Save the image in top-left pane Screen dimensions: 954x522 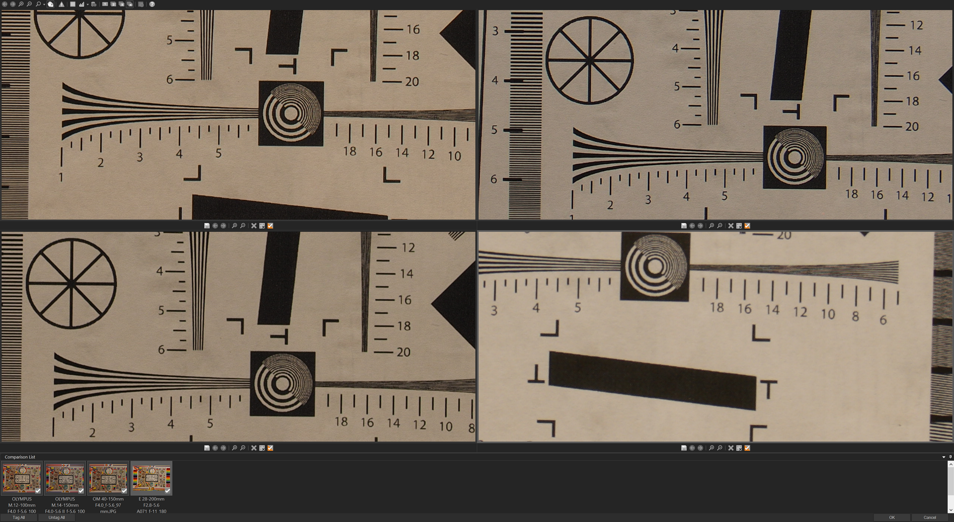click(x=207, y=226)
